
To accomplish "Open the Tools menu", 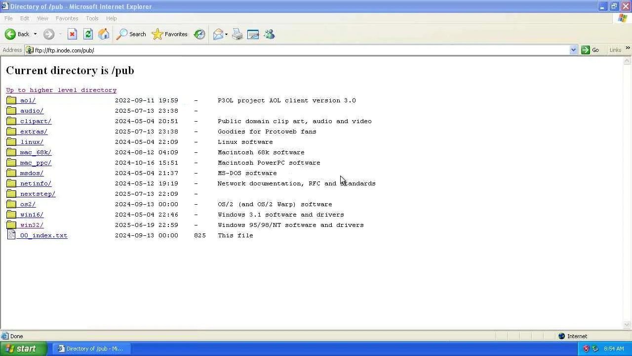I will tap(92, 18).
